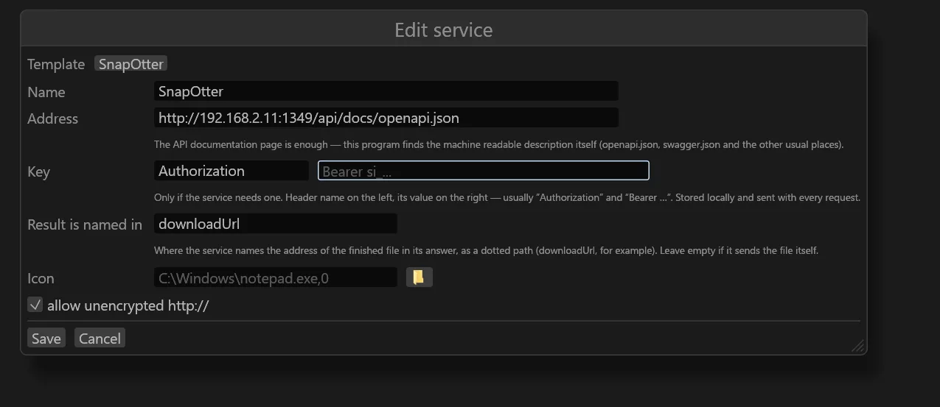Focus the Name field containing SnapOtter
Image resolution: width=940 pixels, height=407 pixels.
pyautogui.click(x=386, y=91)
